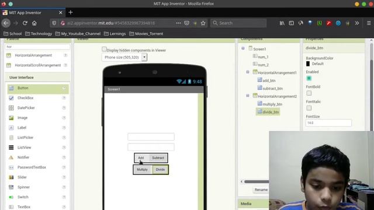Click the page vertical scrollbar
374x210 pixels.
[371, 95]
